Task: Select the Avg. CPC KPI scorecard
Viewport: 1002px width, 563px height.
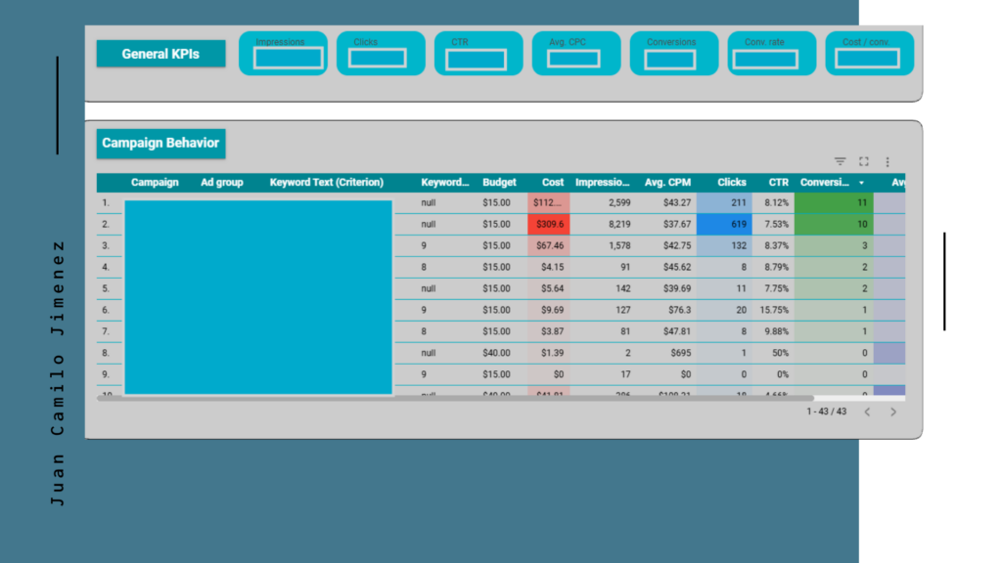Action: [576, 54]
